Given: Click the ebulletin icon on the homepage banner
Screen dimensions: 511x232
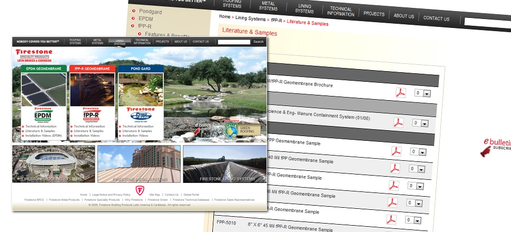Looking at the screenshot, I should 204,129.
